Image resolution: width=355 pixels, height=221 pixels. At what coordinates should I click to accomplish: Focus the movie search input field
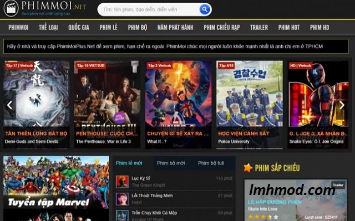(x=148, y=9)
